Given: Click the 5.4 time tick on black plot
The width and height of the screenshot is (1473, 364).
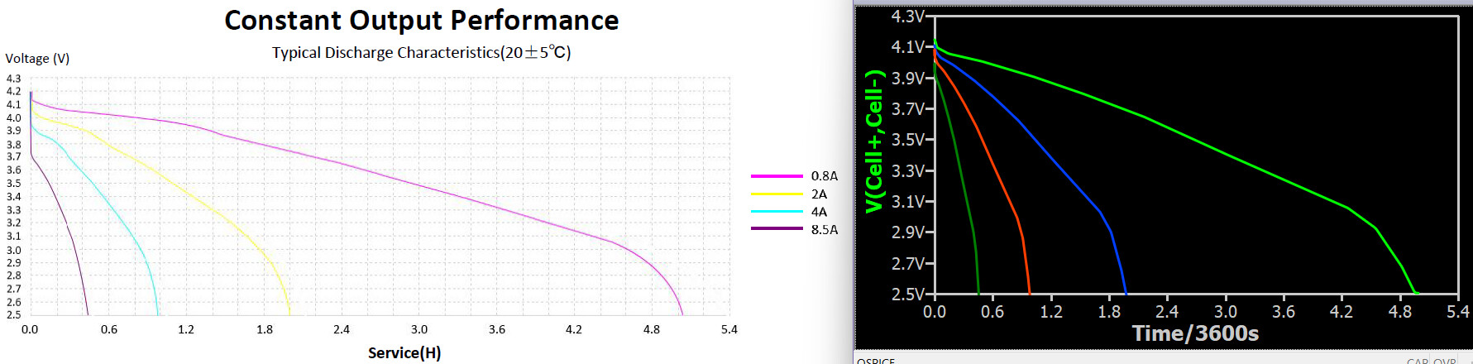Looking at the screenshot, I should click(1457, 312).
